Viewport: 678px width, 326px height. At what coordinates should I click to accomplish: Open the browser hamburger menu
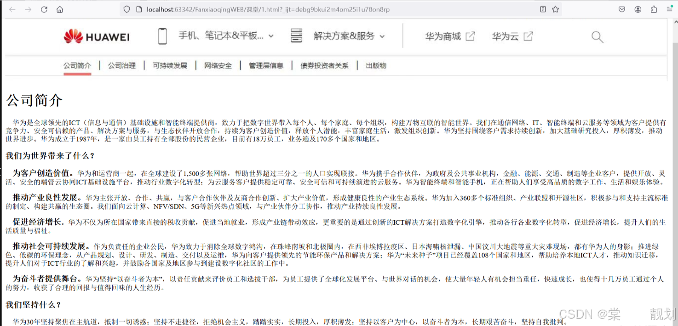pos(669,9)
